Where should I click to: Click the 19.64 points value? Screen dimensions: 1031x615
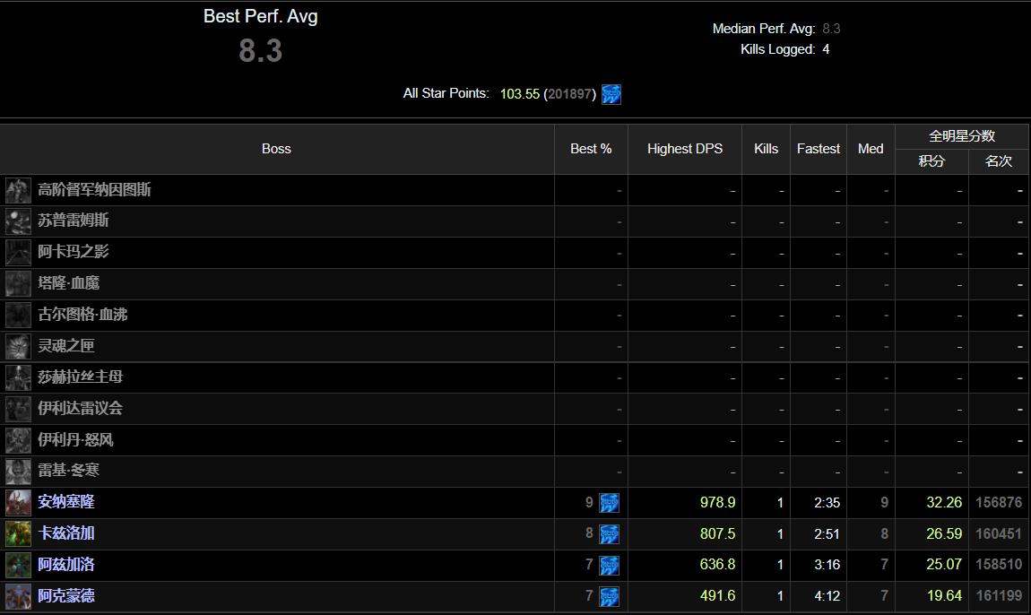944,596
